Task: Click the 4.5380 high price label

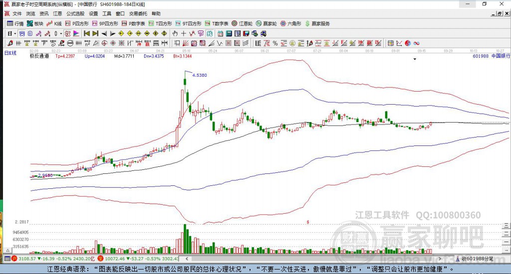Action: pyautogui.click(x=200, y=75)
